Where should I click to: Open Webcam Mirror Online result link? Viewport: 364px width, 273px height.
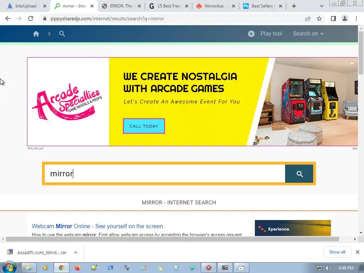coord(97,226)
